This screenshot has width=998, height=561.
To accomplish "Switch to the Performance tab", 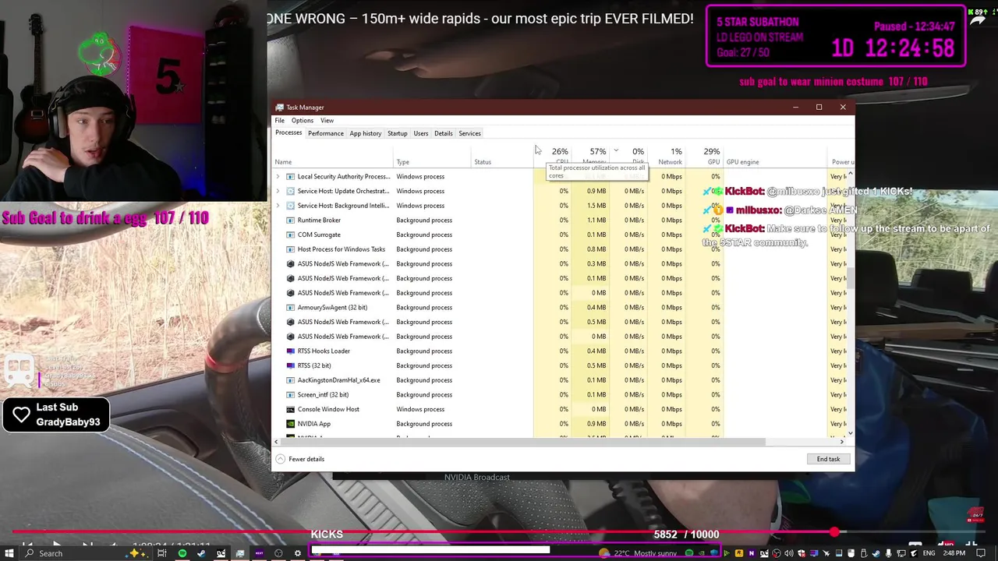I will [326, 133].
